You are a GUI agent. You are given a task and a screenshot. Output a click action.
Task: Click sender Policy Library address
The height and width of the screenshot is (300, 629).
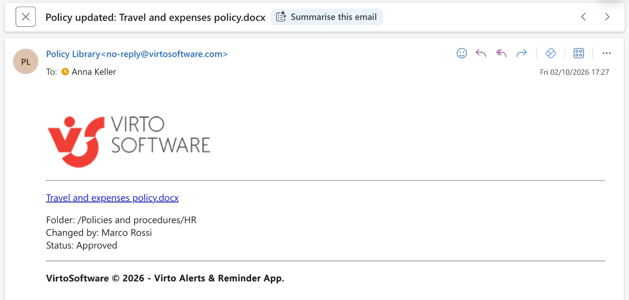pyautogui.click(x=137, y=54)
